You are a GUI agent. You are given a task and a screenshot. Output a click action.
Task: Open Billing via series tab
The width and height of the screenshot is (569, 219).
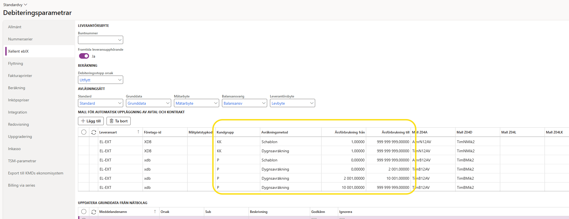22,185
